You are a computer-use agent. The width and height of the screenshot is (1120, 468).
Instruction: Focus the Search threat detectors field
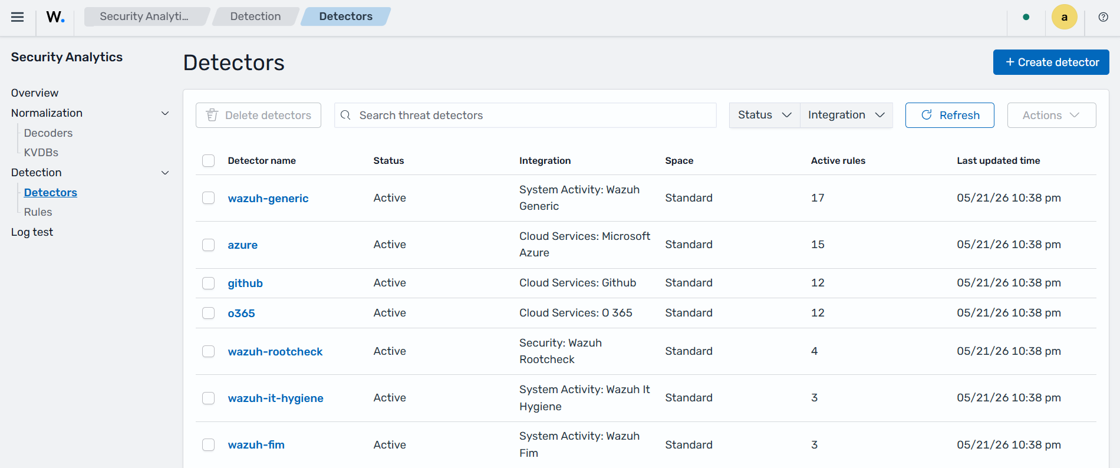pyautogui.click(x=525, y=115)
